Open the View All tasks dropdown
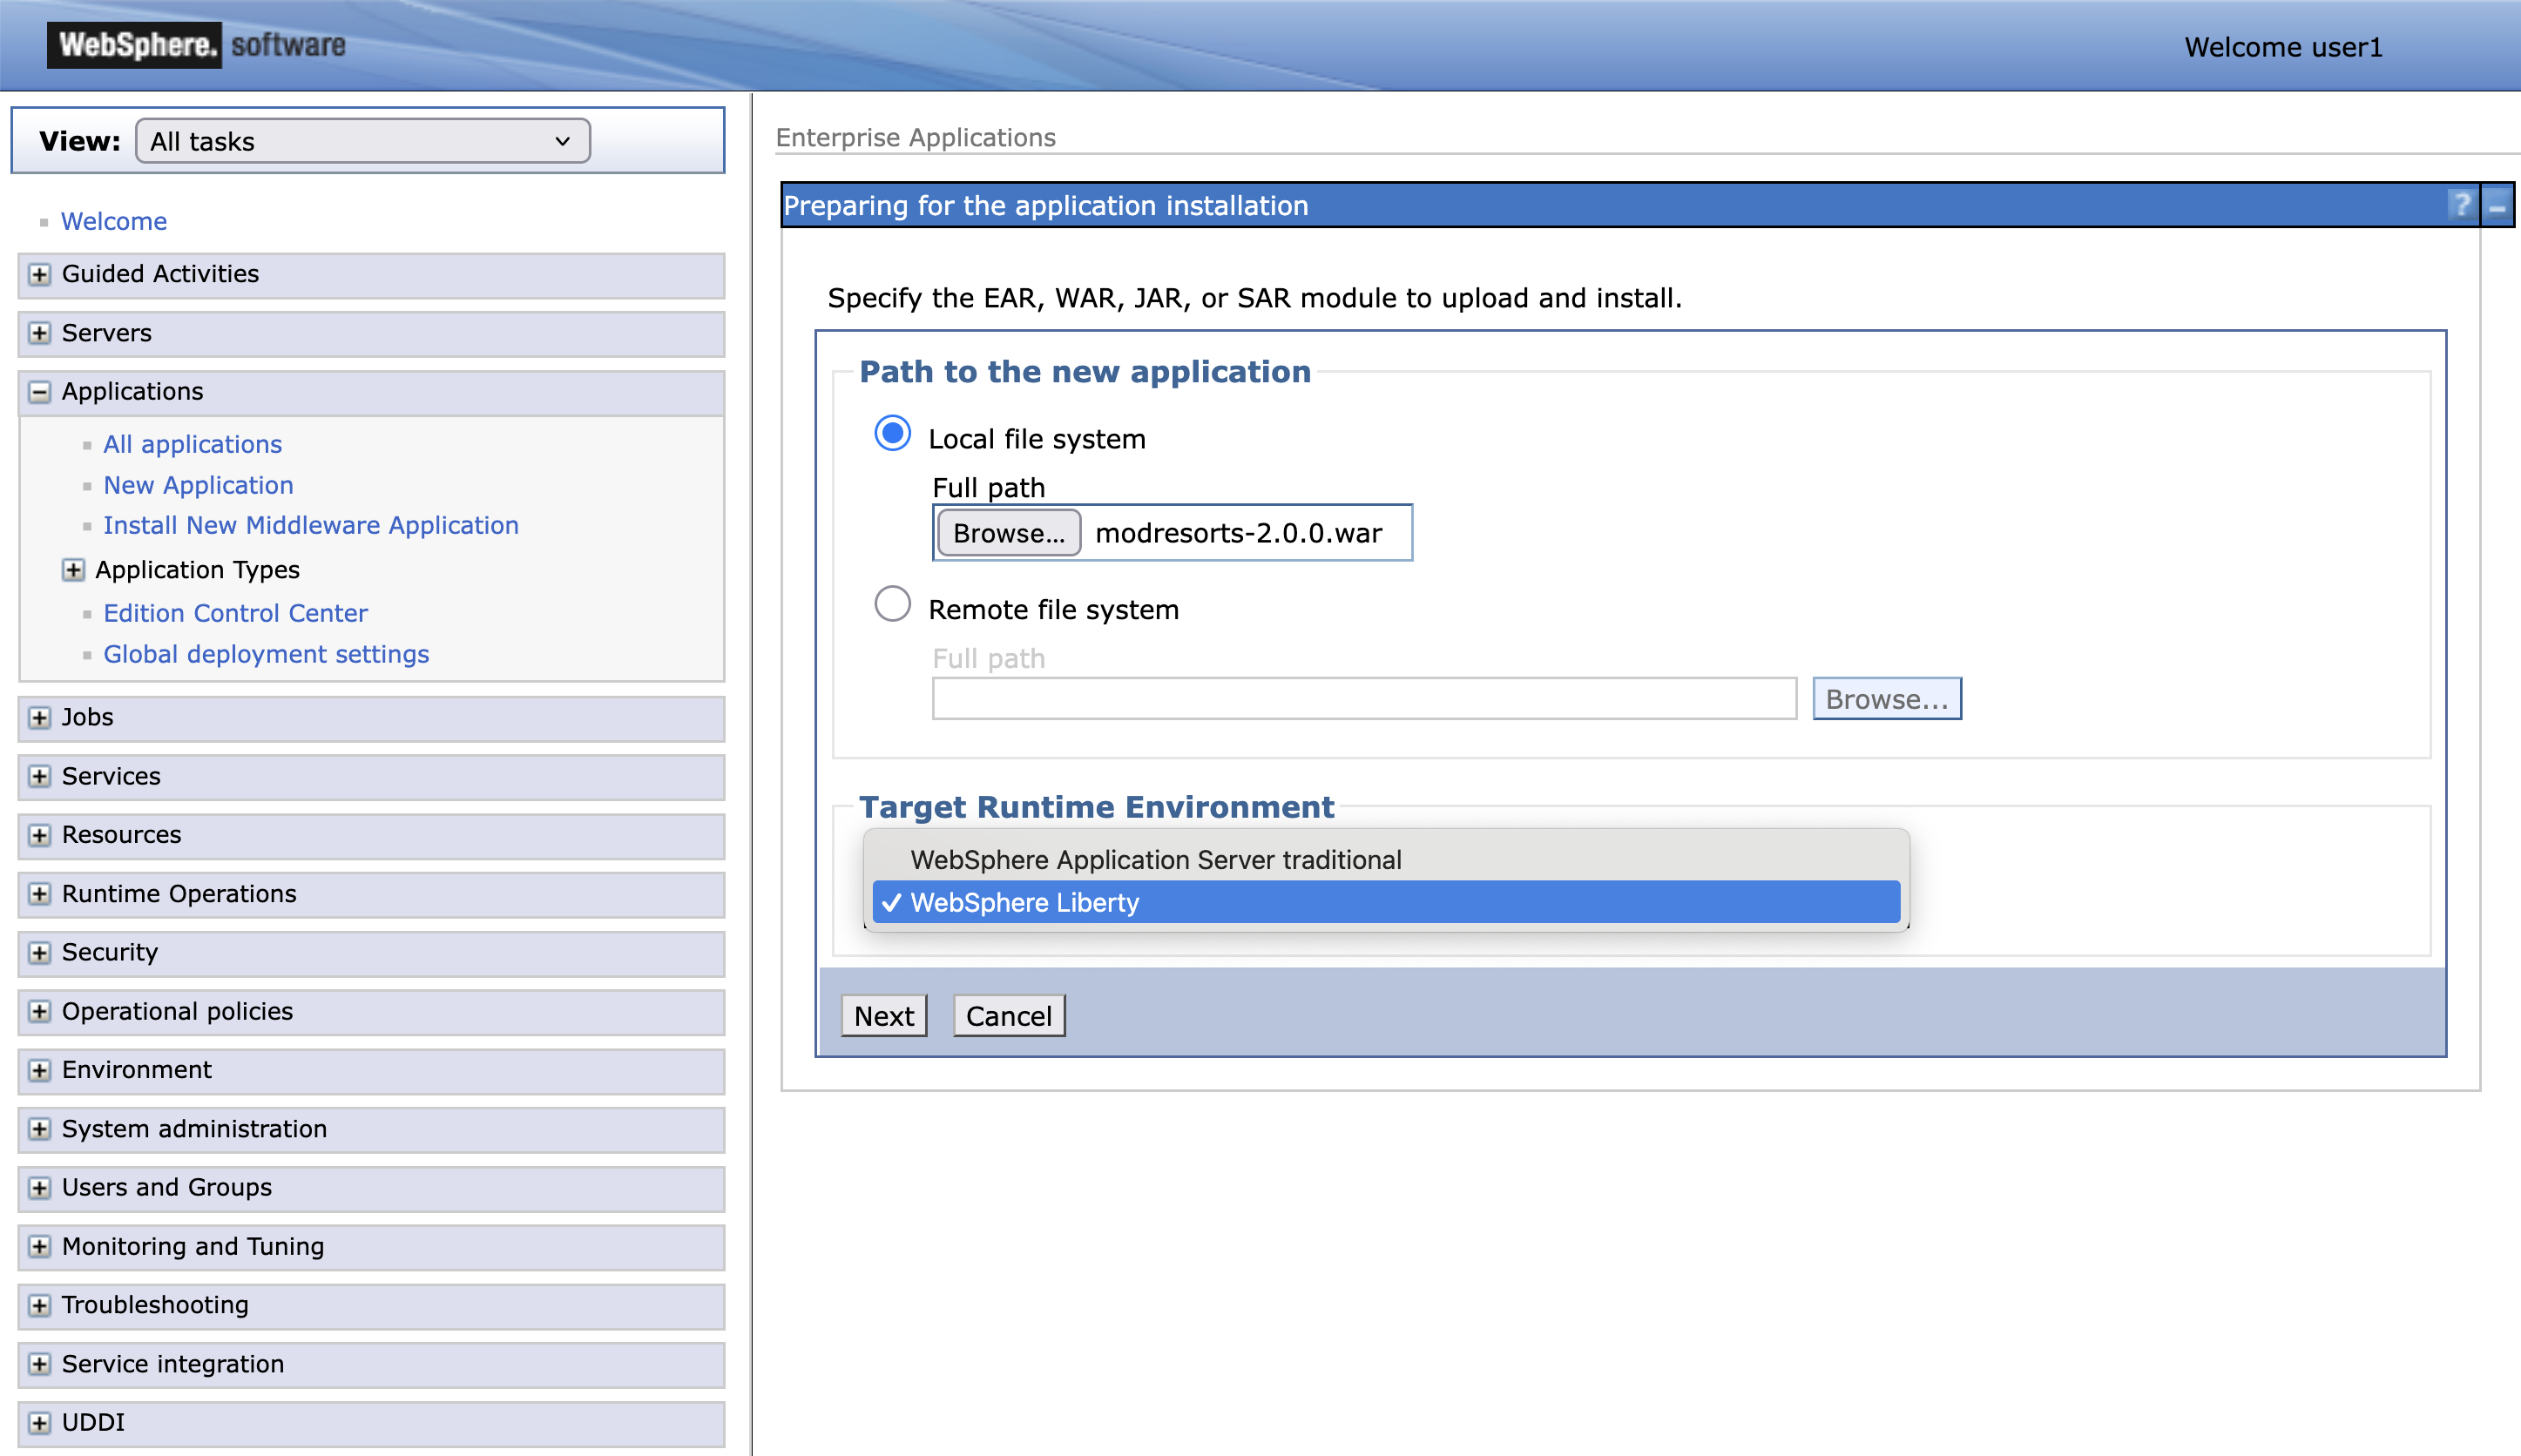Image resolution: width=2521 pixels, height=1456 pixels. click(362, 141)
